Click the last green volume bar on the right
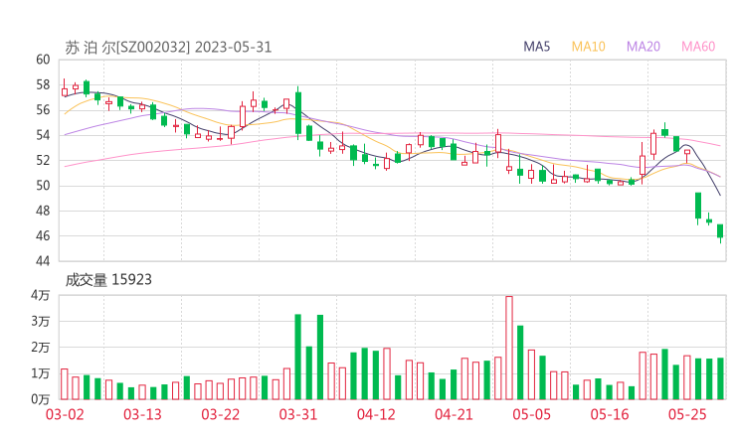This screenshot has width=736, height=437. click(720, 378)
